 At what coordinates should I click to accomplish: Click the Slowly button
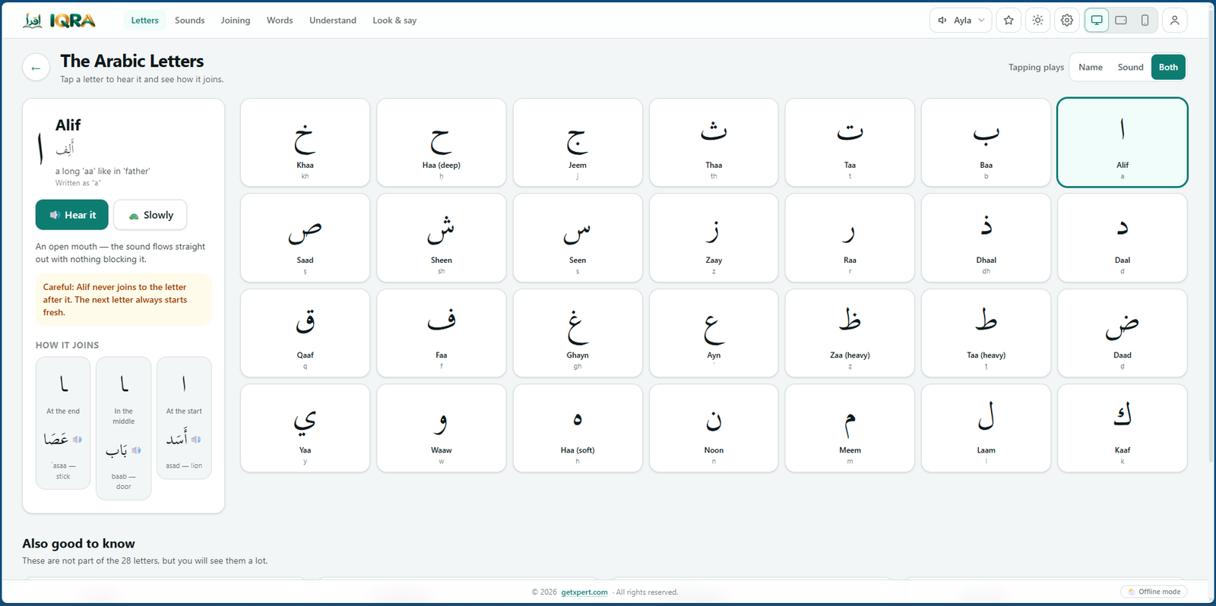click(x=150, y=215)
